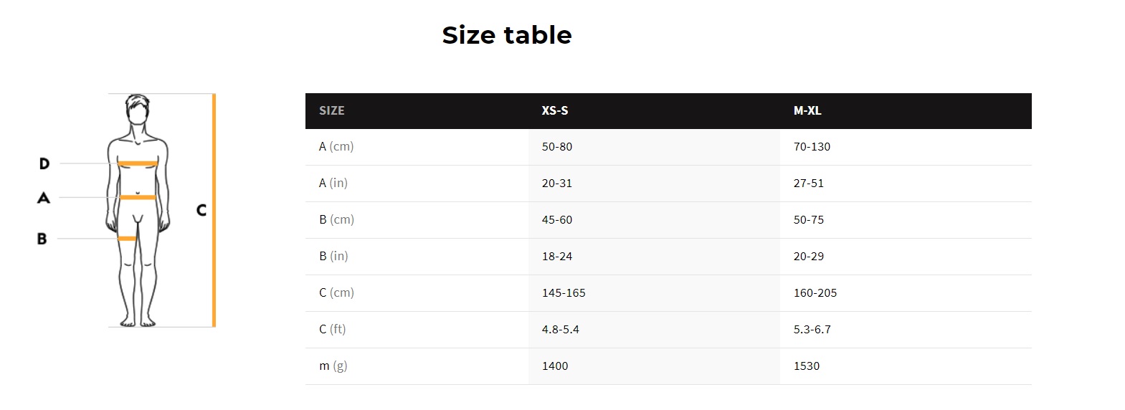
Task: Click the orange chest band on the figure
Action: coord(138,163)
